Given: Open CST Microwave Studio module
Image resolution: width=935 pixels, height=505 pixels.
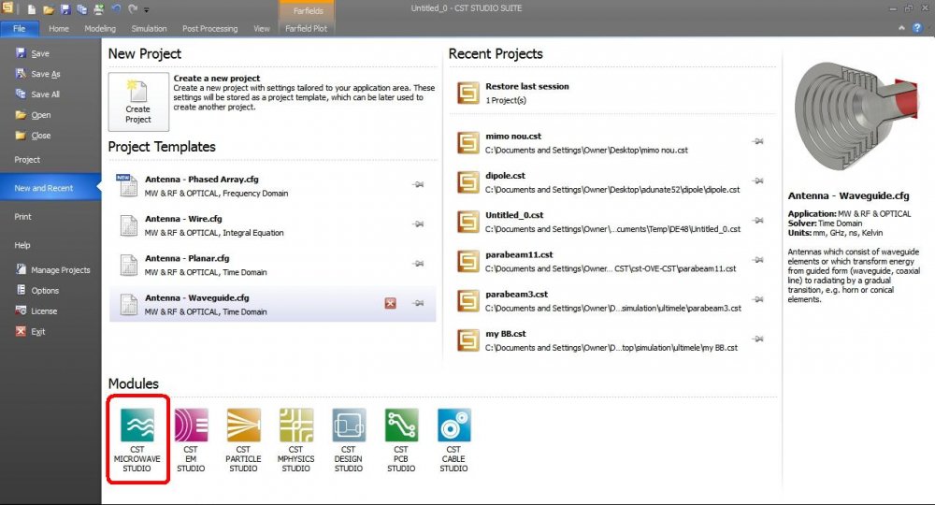Looking at the screenshot, I should coord(137,440).
